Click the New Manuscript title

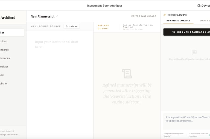click(x=43, y=16)
